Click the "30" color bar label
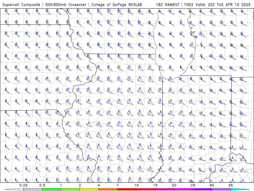This screenshot has width=254, height=191. 211,185
